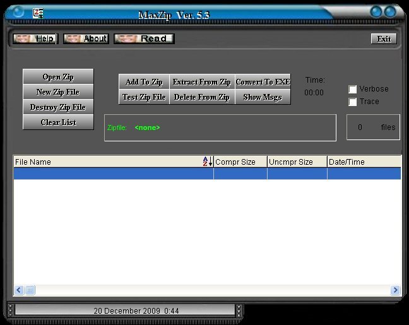Choose Extract From Zip

tap(201, 82)
